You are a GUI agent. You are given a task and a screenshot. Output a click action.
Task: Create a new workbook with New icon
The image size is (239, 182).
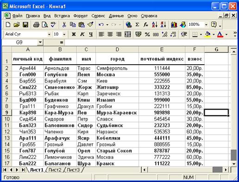(8, 24)
